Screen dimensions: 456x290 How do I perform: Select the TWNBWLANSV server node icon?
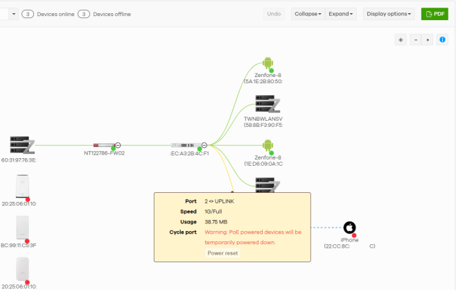click(x=268, y=105)
